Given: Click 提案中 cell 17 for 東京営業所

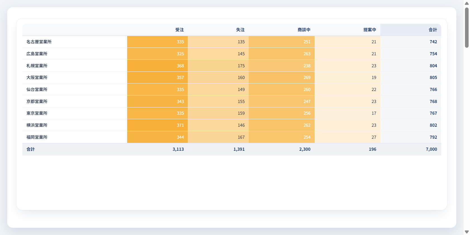Looking at the screenshot, I should pyautogui.click(x=347, y=113).
